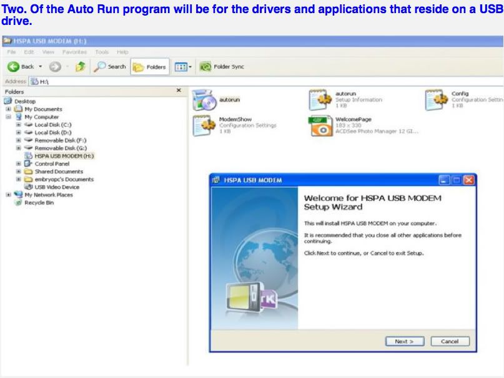
Task: Open the Search toolbar button
Action: [x=110, y=67]
